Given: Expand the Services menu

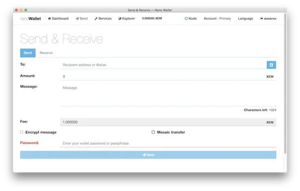Looking at the screenshot, I should coord(103,19).
